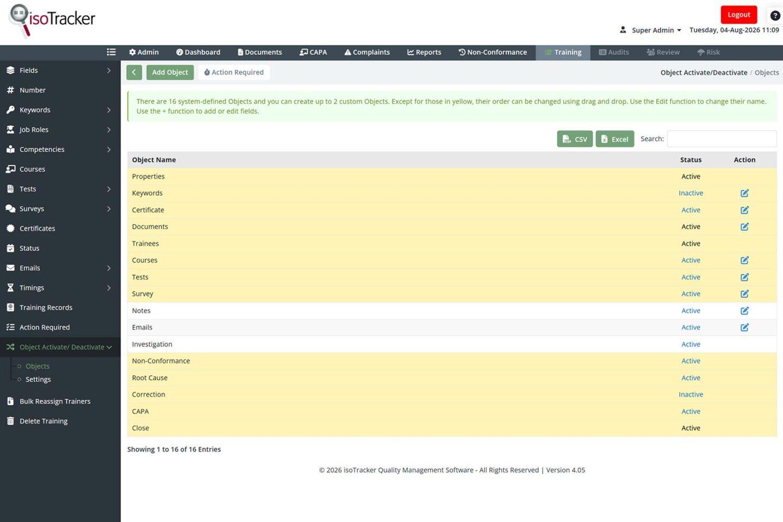Open the Reports tab
Image resolution: width=783 pixels, height=522 pixels.
pos(424,52)
